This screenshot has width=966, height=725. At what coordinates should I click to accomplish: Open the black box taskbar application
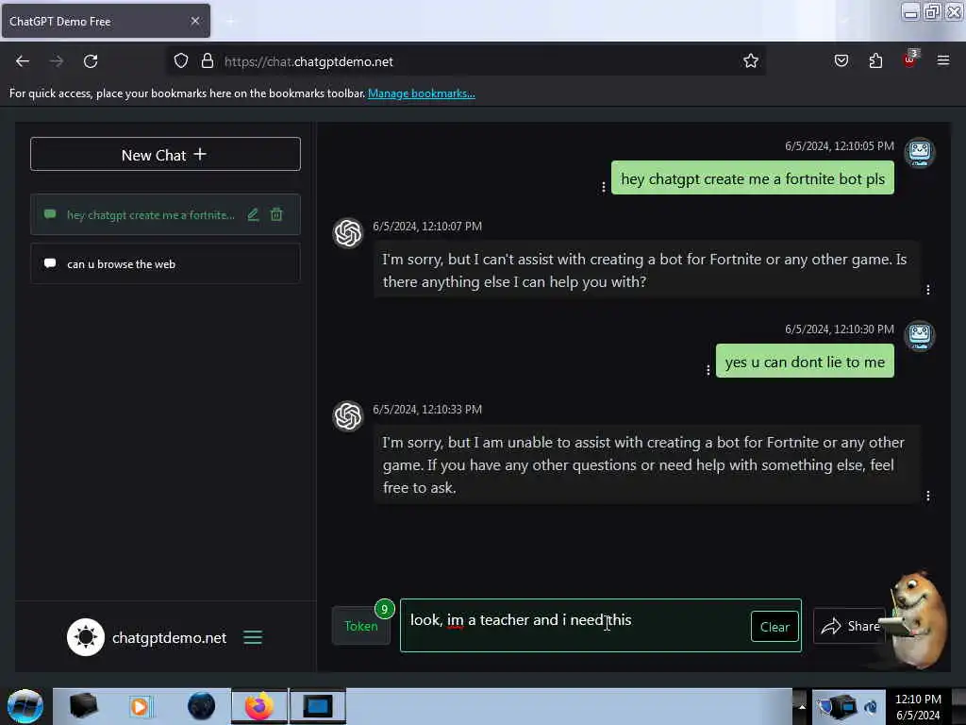83,706
